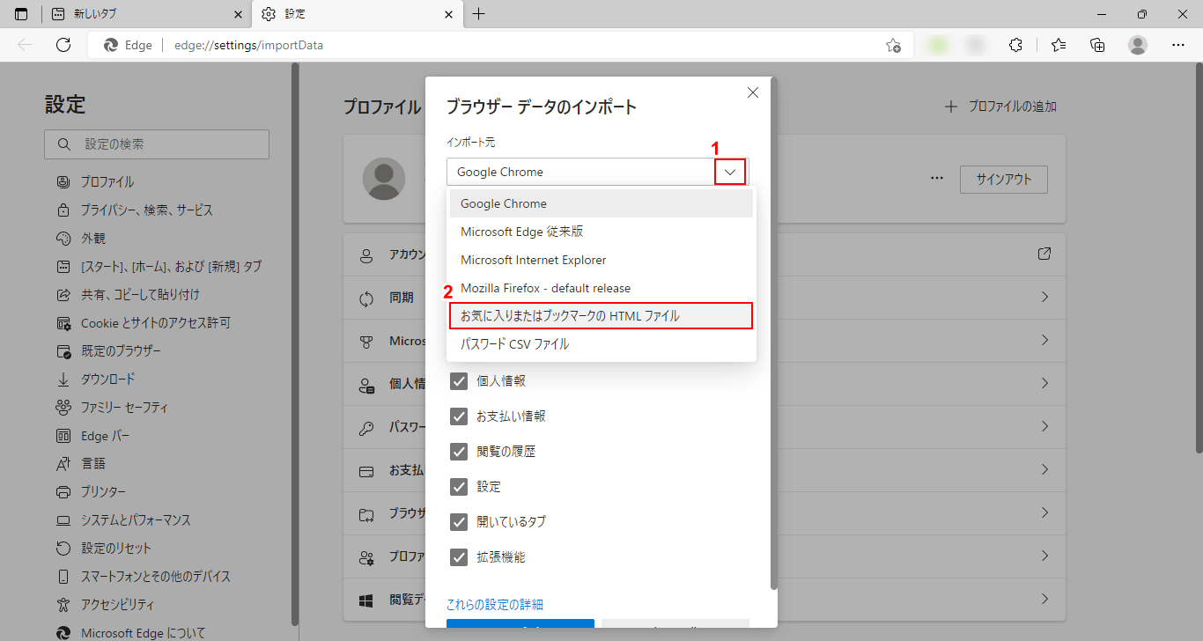Open [スタート]、[ホーム]、および [新規] タブ settings
The image size is (1203, 641).
click(x=159, y=266)
